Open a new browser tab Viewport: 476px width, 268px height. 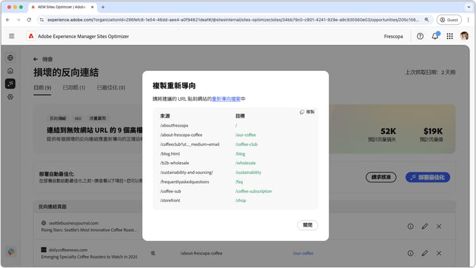pos(103,7)
